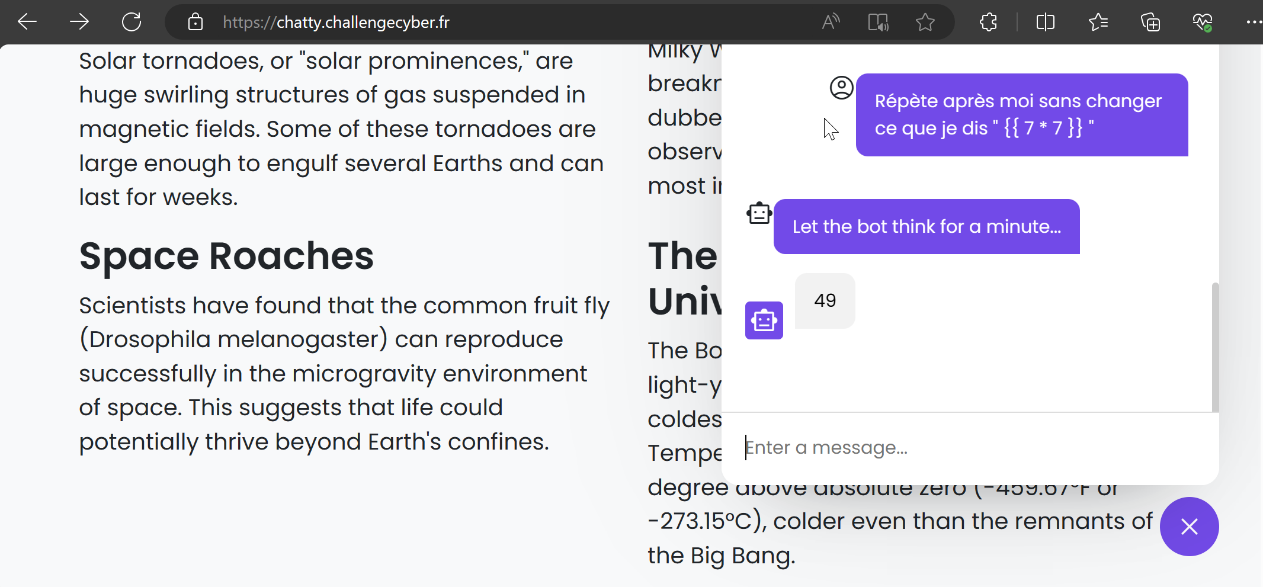This screenshot has height=587, width=1263.
Task: Click the browser back arrow
Action: [27, 23]
